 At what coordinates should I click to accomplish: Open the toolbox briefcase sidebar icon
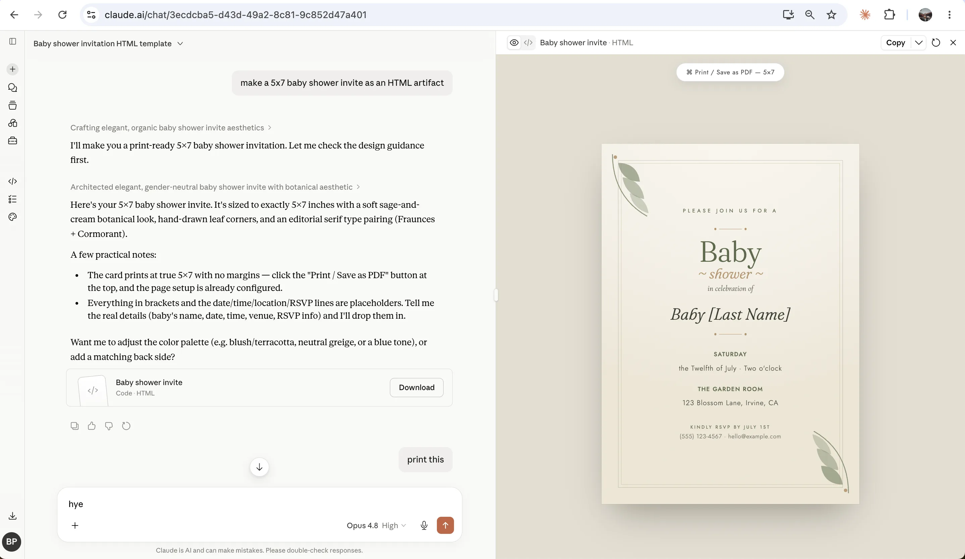pyautogui.click(x=13, y=141)
